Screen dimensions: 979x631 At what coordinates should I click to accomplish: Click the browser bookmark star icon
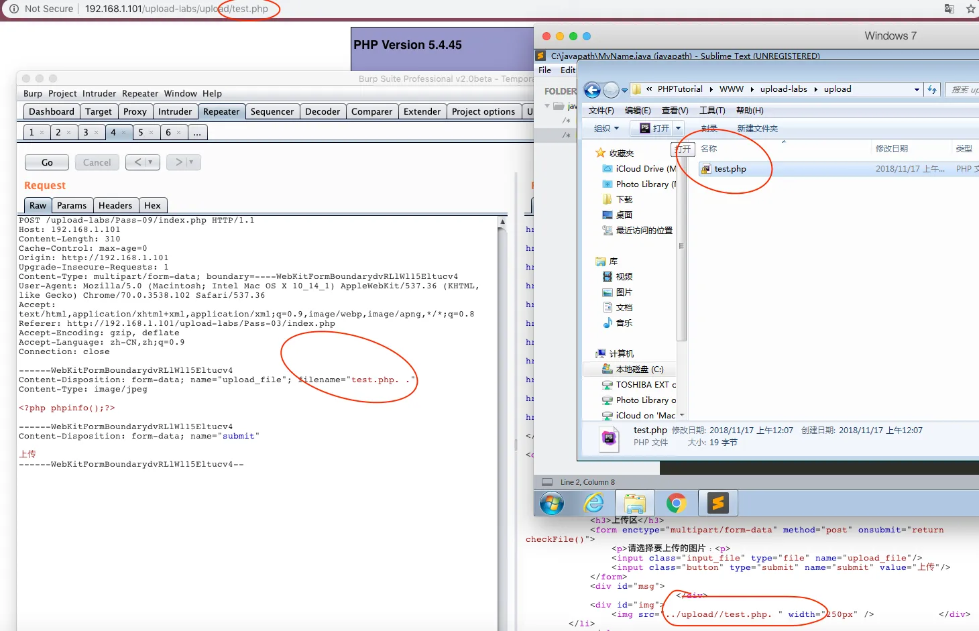click(x=970, y=9)
